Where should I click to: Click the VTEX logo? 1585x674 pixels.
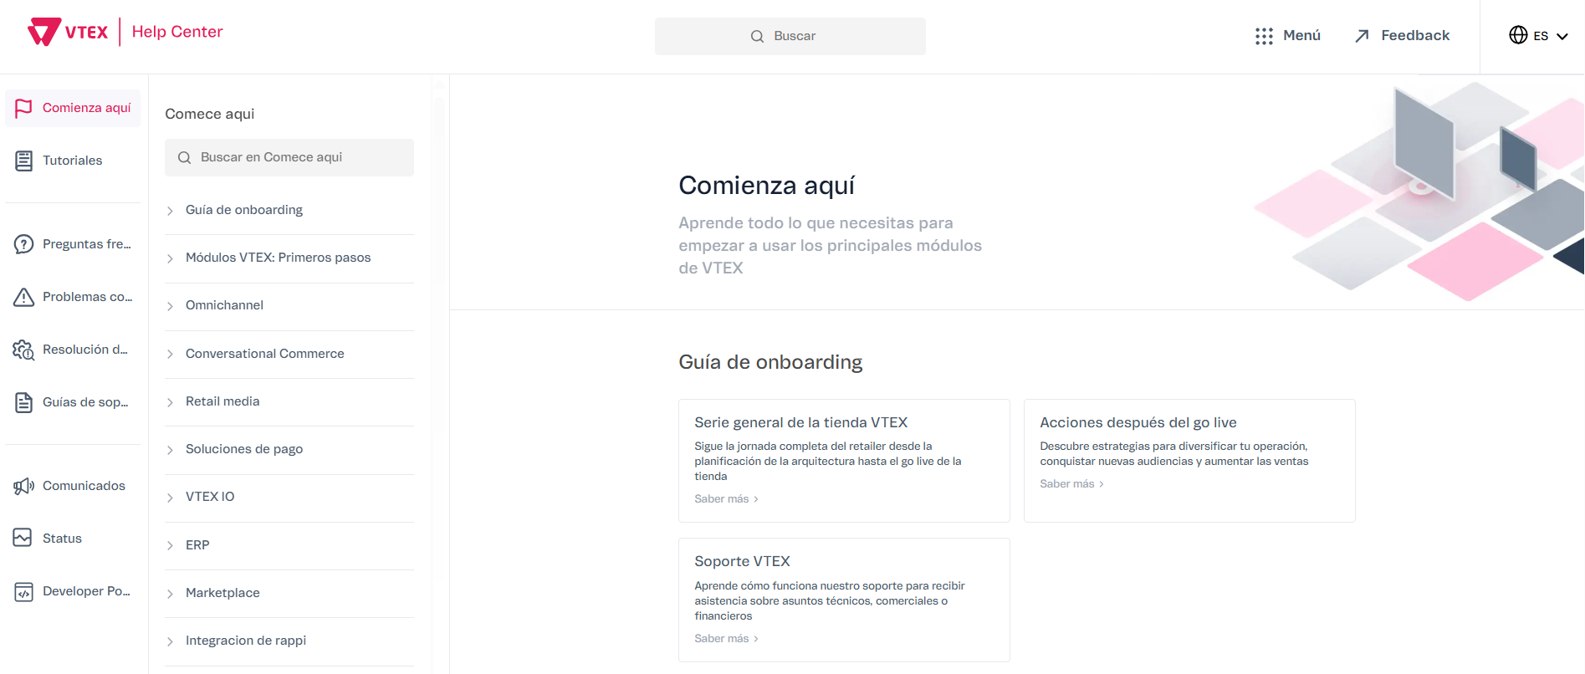point(68,32)
